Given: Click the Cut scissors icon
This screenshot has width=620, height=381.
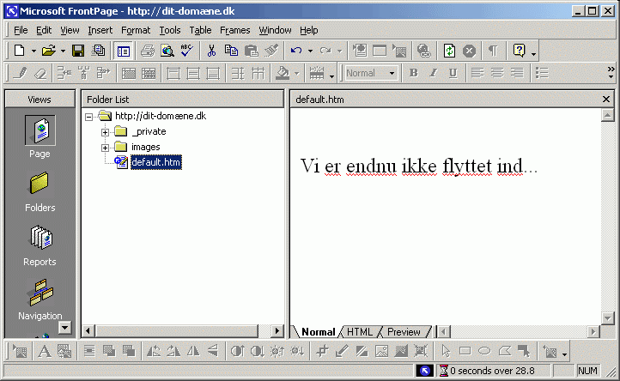Looking at the screenshot, I should pos(211,51).
